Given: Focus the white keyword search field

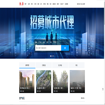Looking at the screenshot, I should pyautogui.click(x=48, y=48).
